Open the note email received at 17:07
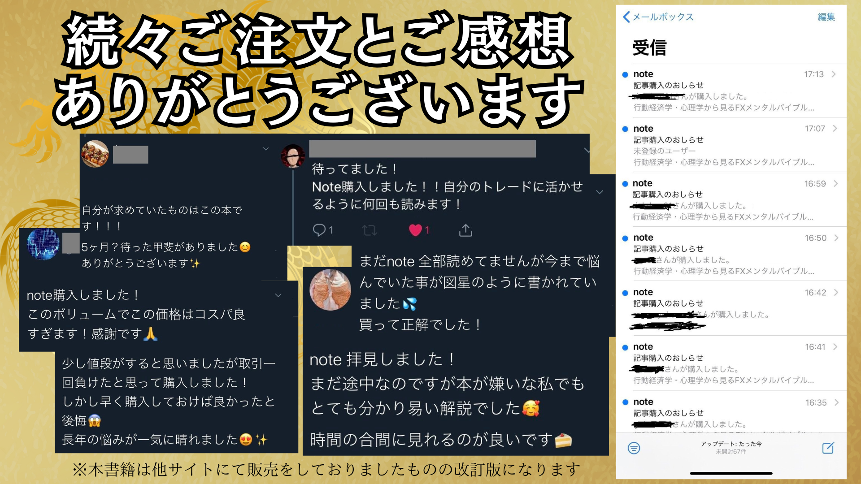This screenshot has width=861, height=484. pyautogui.click(x=731, y=145)
